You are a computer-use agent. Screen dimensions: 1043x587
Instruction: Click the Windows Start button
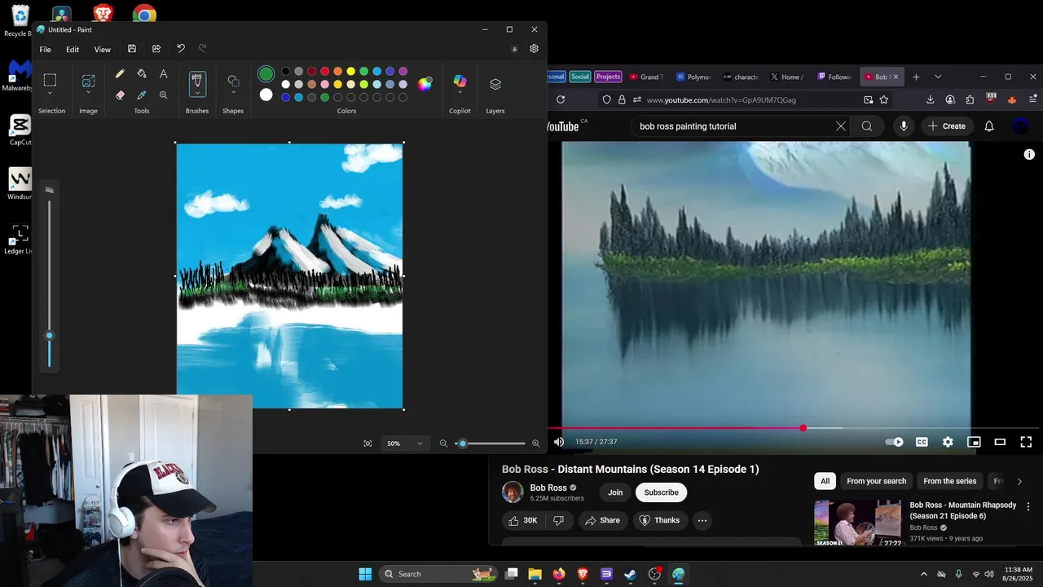365,574
